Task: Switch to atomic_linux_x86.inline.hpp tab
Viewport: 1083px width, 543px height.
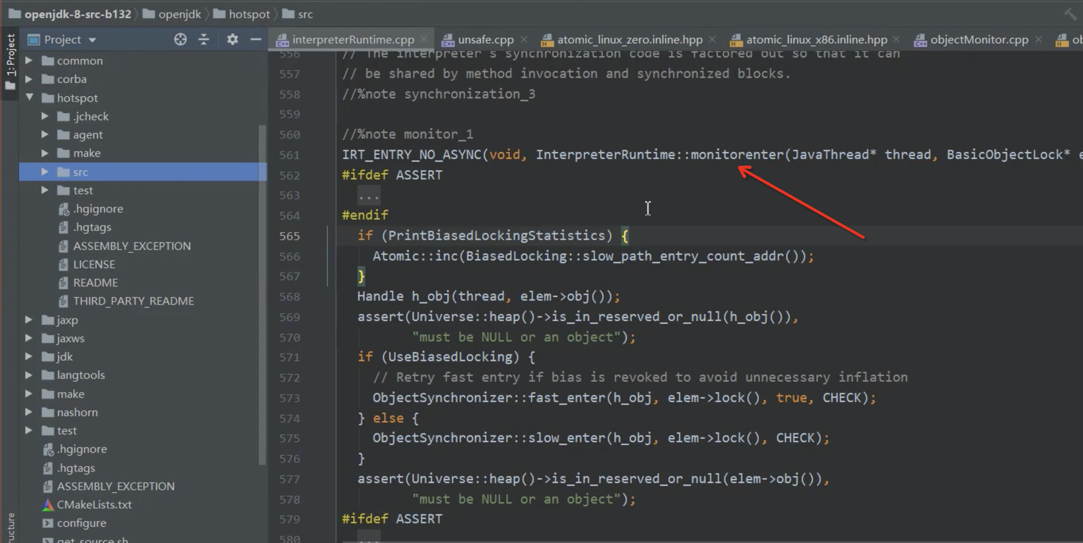Action: (x=816, y=39)
